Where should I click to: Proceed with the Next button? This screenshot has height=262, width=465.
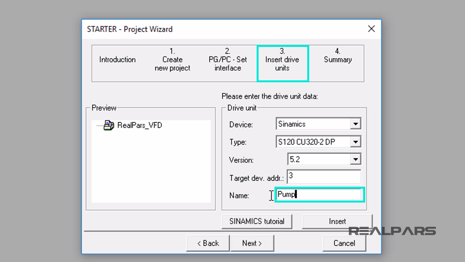click(252, 243)
